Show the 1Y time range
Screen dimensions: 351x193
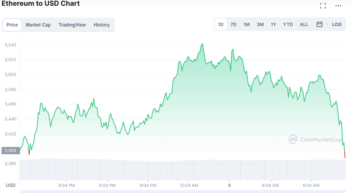pyautogui.click(x=273, y=25)
